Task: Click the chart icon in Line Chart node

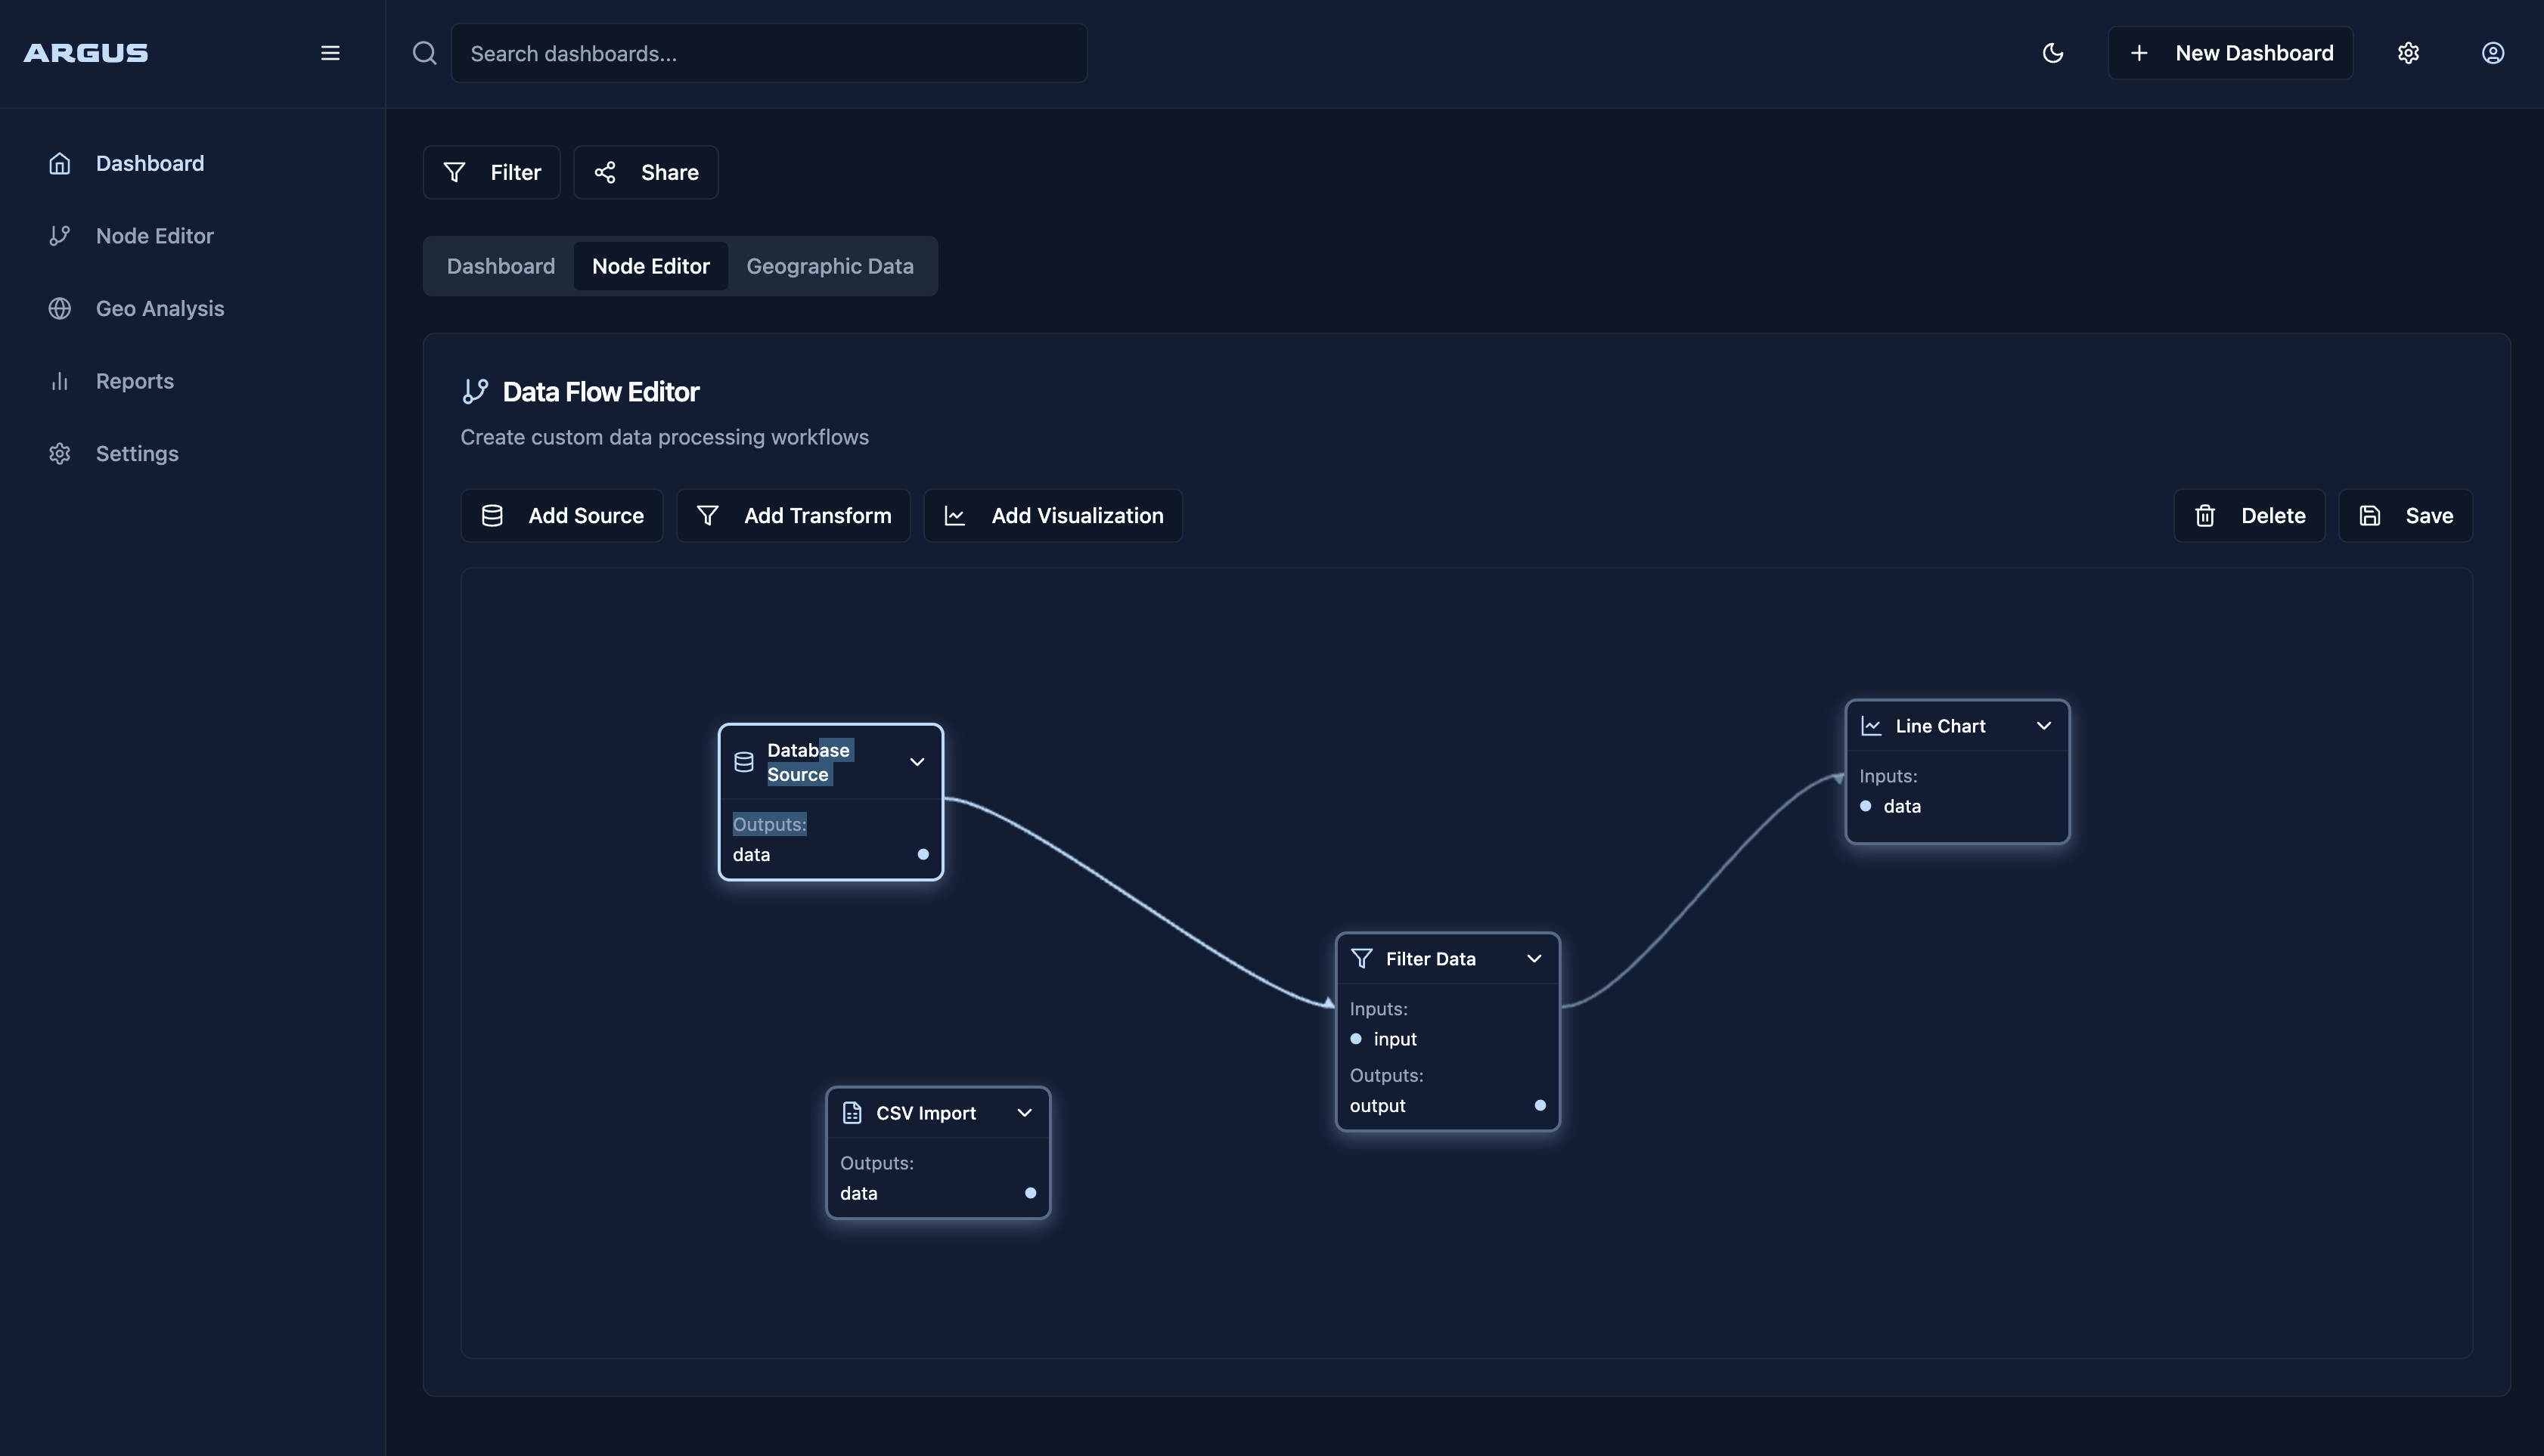Action: [x=1871, y=726]
